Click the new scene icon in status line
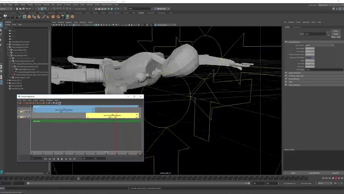The width and height of the screenshot is (344, 194). [17, 9]
